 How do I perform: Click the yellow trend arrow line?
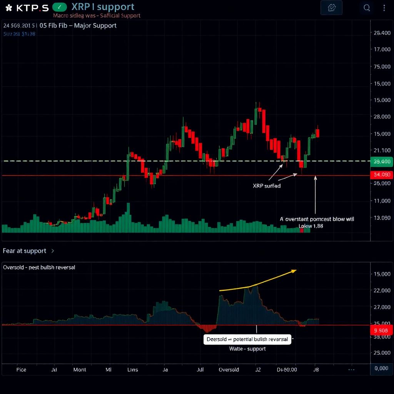(x=258, y=281)
